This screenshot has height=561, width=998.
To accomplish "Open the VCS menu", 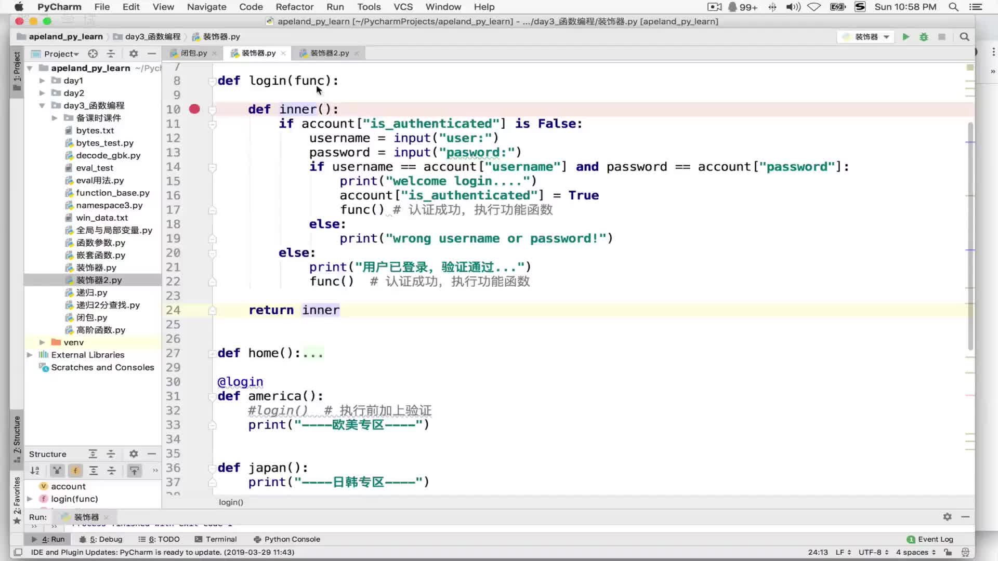I will tap(403, 7).
